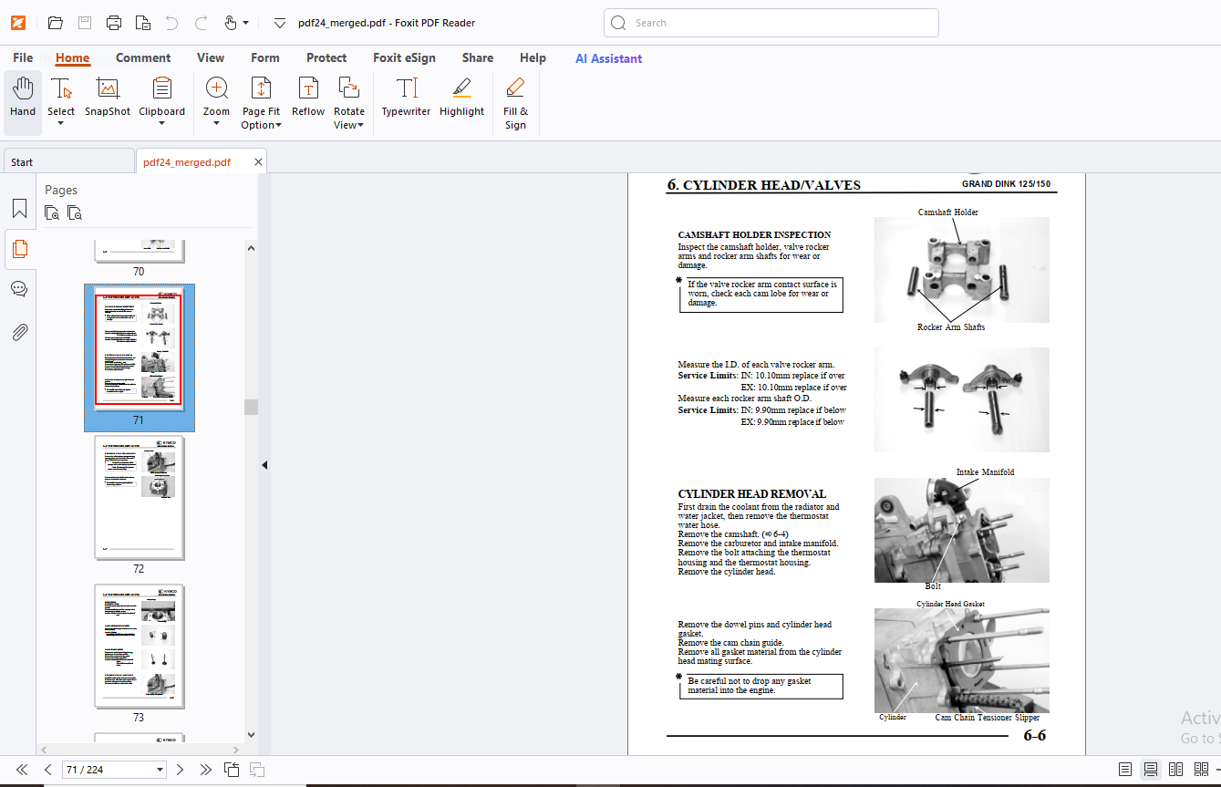Expand the Select tool dropdown arrow

click(x=61, y=124)
